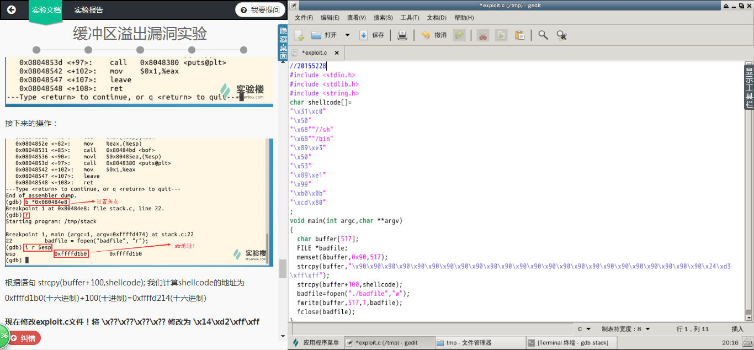Click the 接下来的操作 text
The image size is (754, 350).
click(x=31, y=123)
